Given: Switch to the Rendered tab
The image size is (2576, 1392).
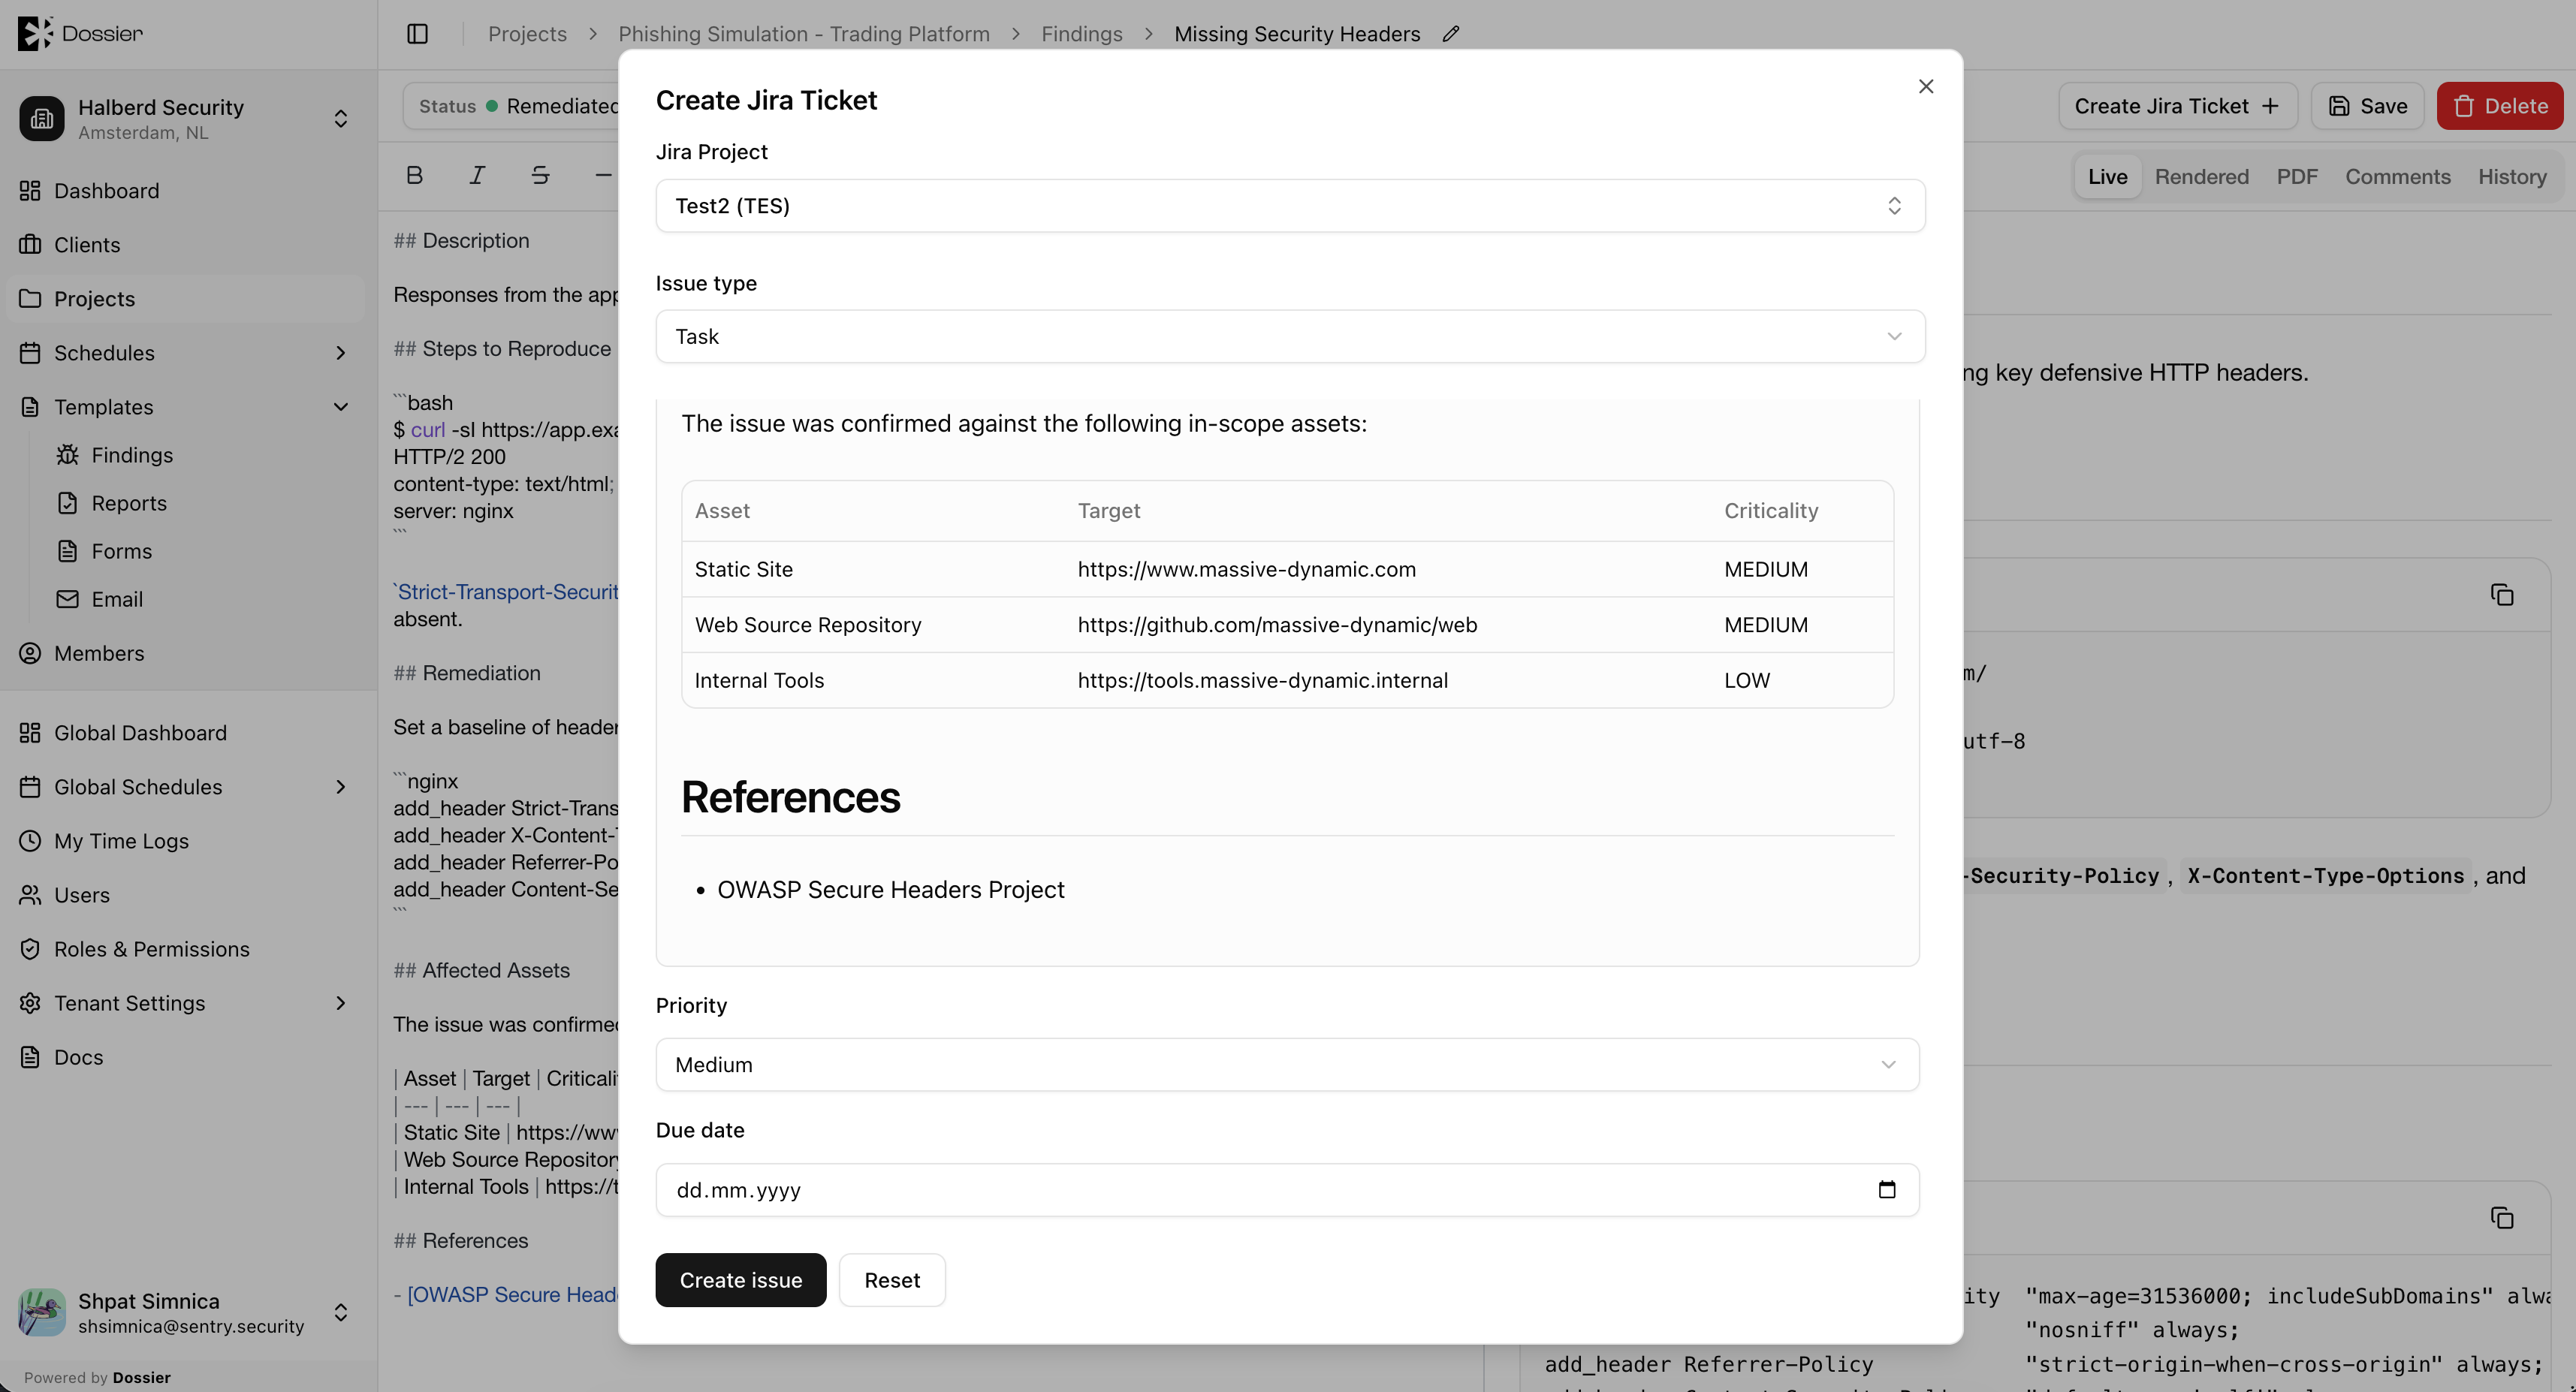Looking at the screenshot, I should click(2201, 177).
